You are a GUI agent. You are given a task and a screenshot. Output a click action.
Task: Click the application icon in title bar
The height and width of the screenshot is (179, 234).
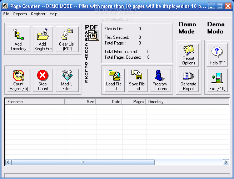pos(5,6)
